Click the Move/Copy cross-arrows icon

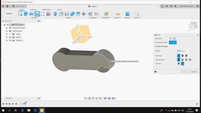pos(84,14)
